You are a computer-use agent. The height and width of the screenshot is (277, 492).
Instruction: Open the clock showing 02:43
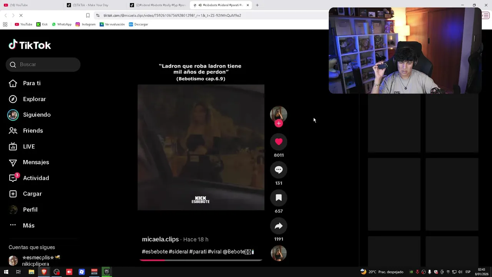pos(482,272)
